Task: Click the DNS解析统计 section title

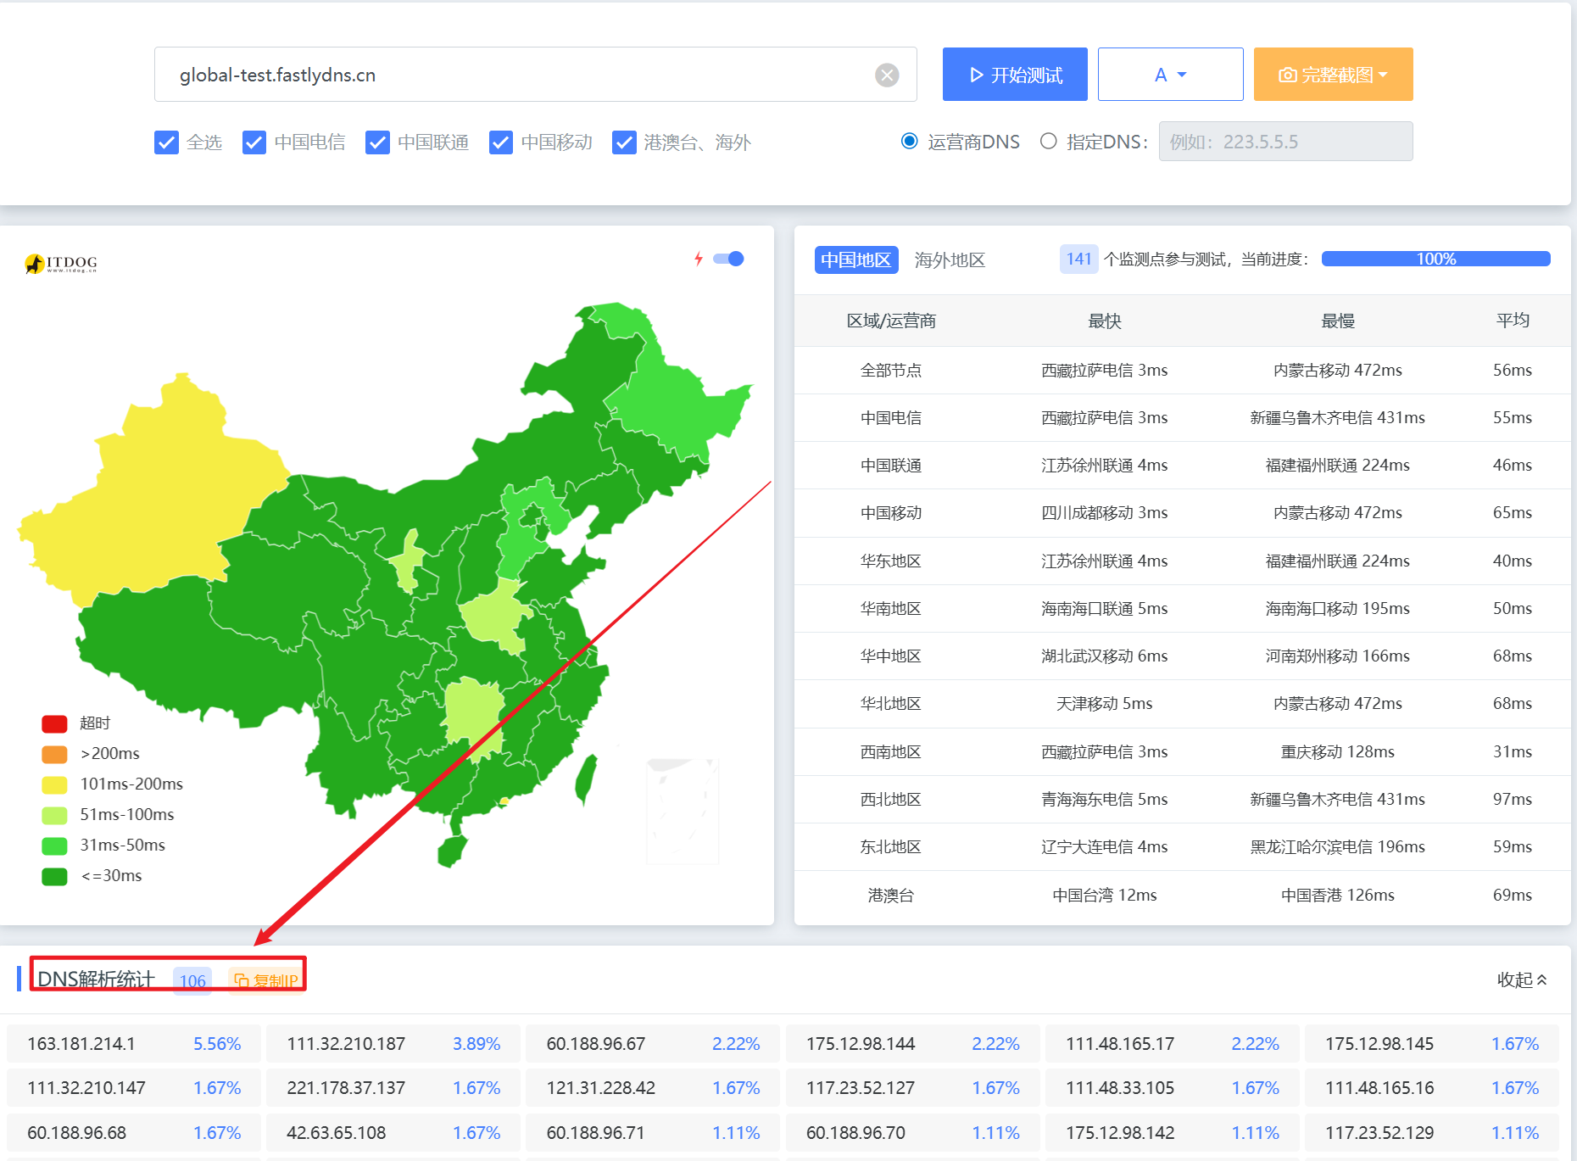Action: (x=96, y=980)
